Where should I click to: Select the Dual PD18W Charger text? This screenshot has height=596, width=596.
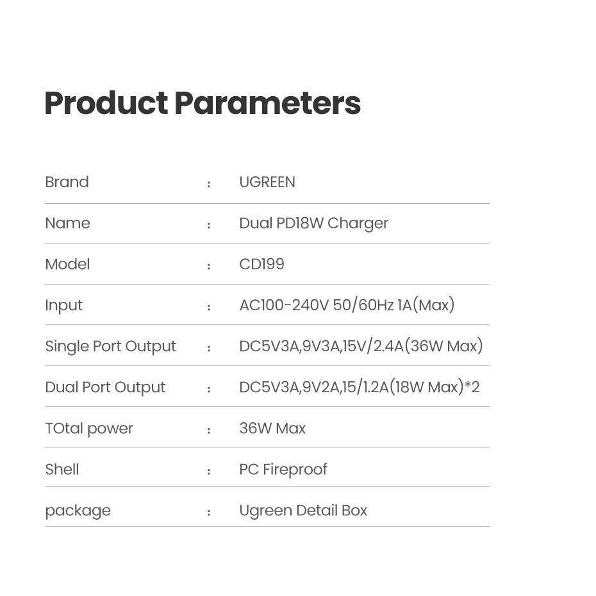pyautogui.click(x=313, y=223)
